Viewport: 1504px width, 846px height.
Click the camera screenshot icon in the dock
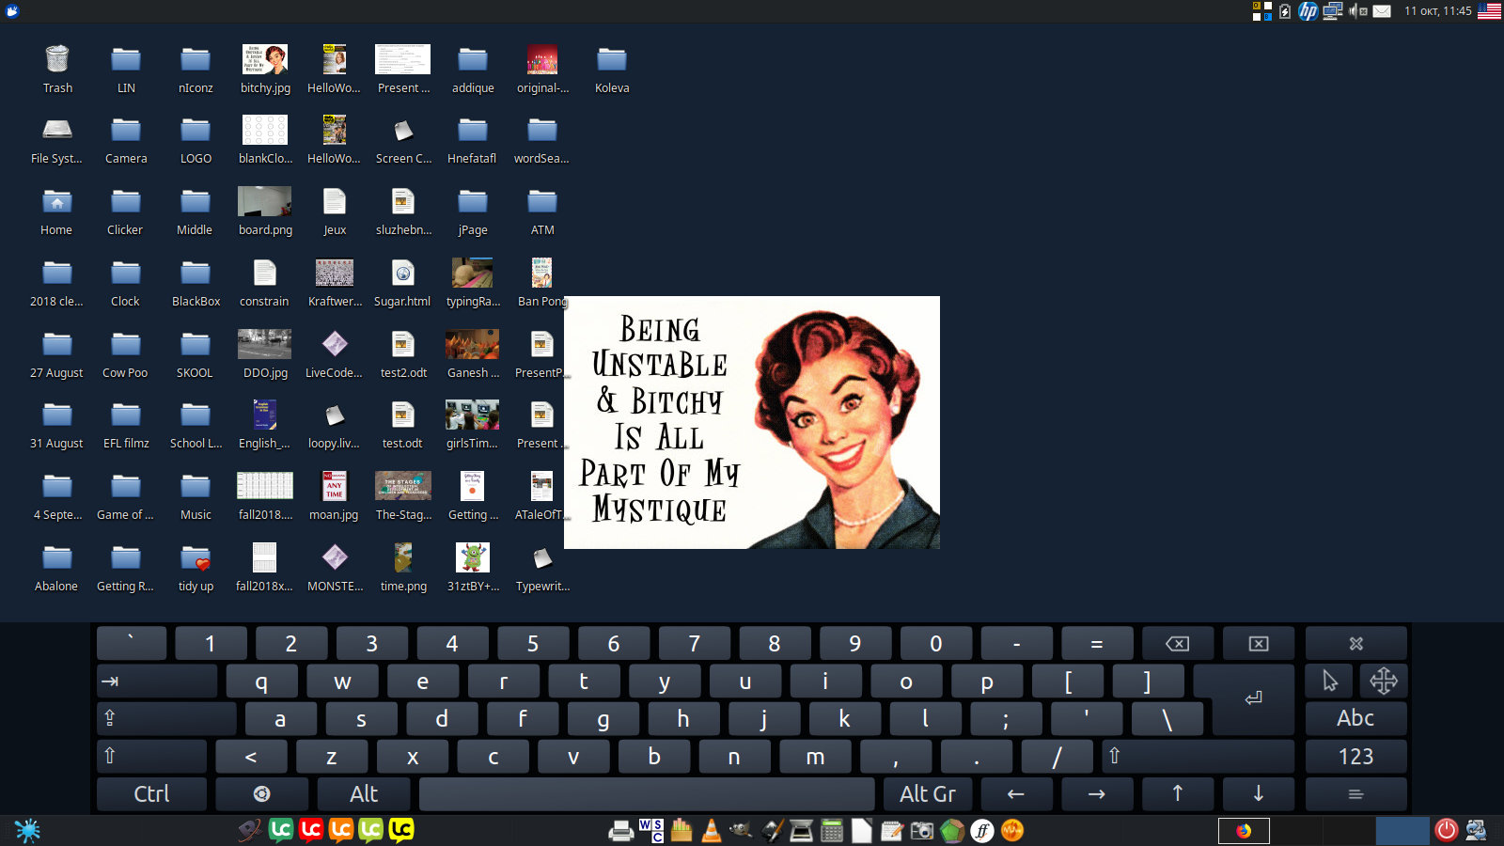coord(922,830)
